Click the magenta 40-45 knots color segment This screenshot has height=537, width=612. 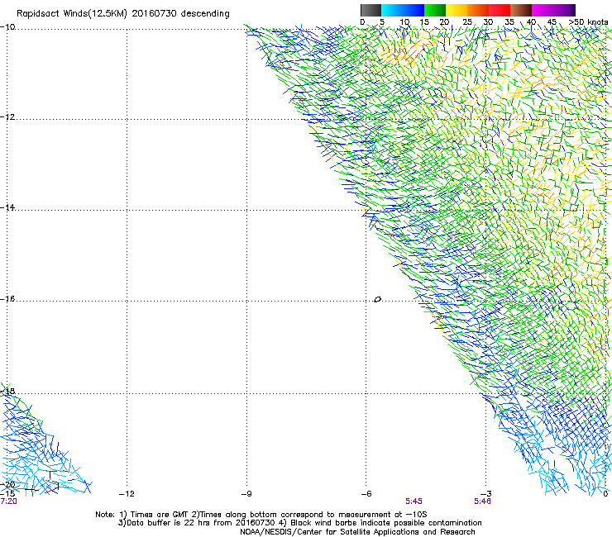pyautogui.click(x=543, y=10)
